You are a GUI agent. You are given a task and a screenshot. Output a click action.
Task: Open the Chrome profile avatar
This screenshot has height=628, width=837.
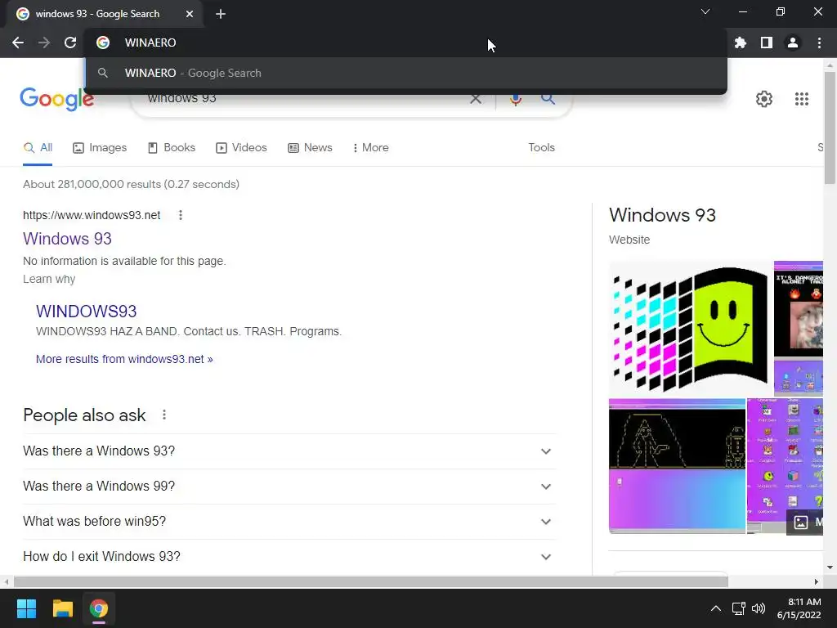(793, 43)
